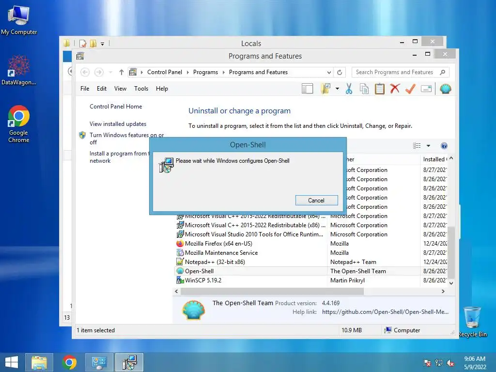Screen dimensions: 496x372
Task: Toggle the navigation pane toolbar icon
Action: (307, 89)
